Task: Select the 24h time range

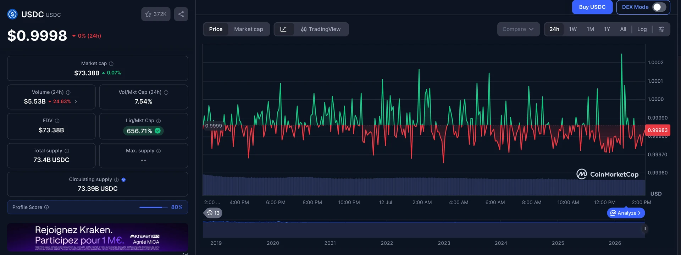Action: pyautogui.click(x=554, y=29)
